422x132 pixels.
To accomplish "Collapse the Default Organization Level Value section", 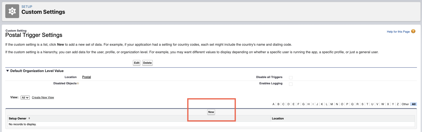I will pos(8,71).
